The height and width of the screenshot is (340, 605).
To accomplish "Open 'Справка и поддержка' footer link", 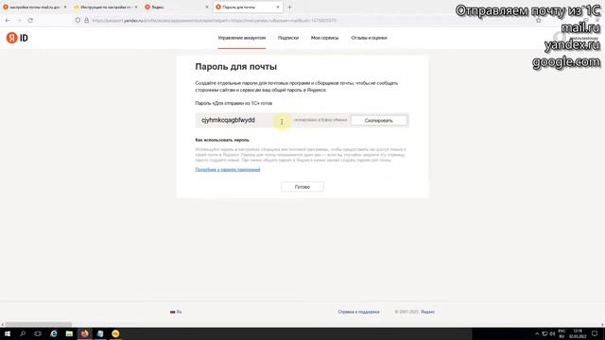I will (x=358, y=312).
